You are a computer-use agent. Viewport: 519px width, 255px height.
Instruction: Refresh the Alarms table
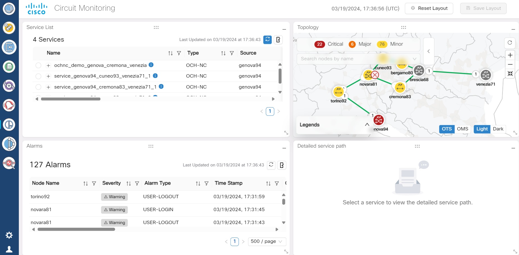271,165
